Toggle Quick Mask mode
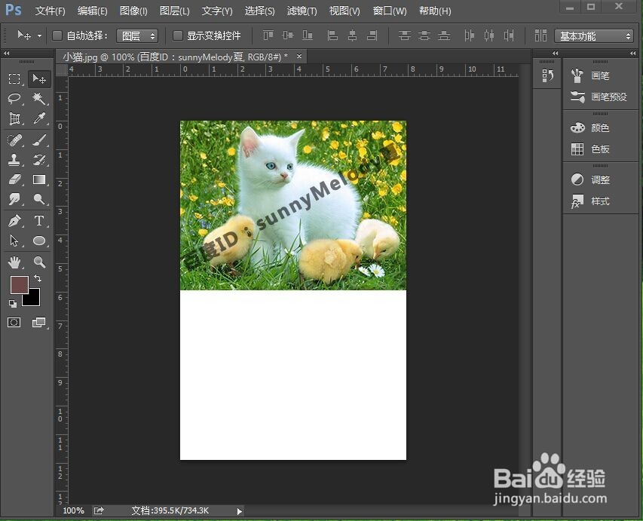The image size is (643, 521). point(14,323)
